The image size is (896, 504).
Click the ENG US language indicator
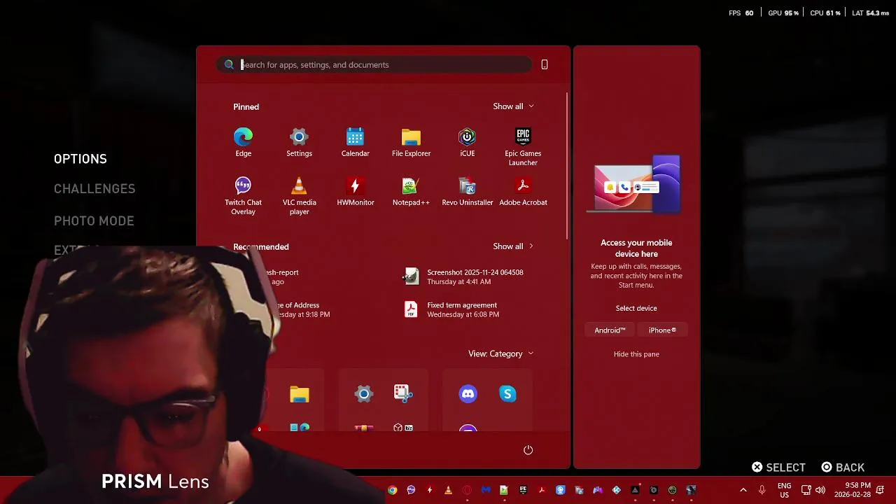[784, 490]
